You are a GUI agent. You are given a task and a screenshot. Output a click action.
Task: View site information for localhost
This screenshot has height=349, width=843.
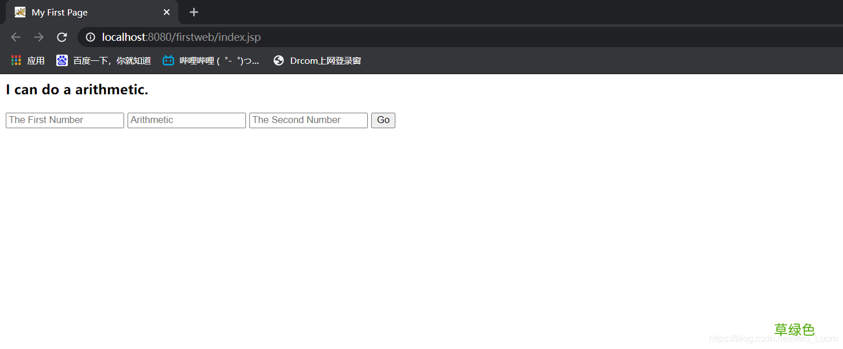[90, 37]
